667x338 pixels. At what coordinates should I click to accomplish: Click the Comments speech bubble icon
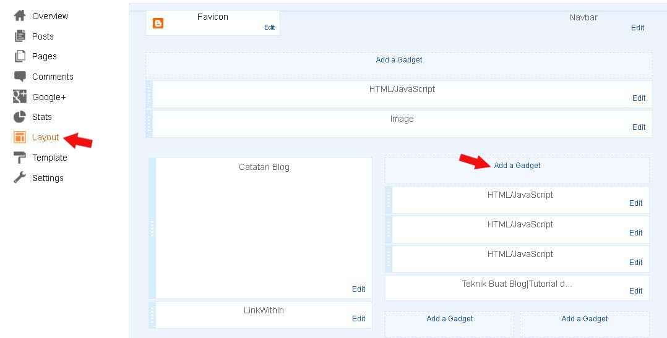click(20, 77)
